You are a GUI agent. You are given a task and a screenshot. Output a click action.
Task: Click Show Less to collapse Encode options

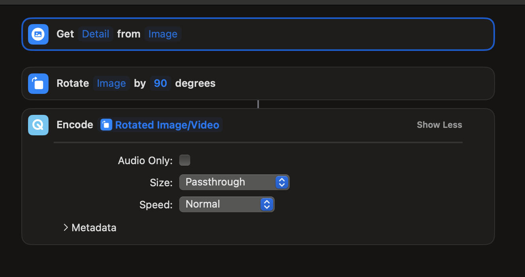click(x=439, y=125)
